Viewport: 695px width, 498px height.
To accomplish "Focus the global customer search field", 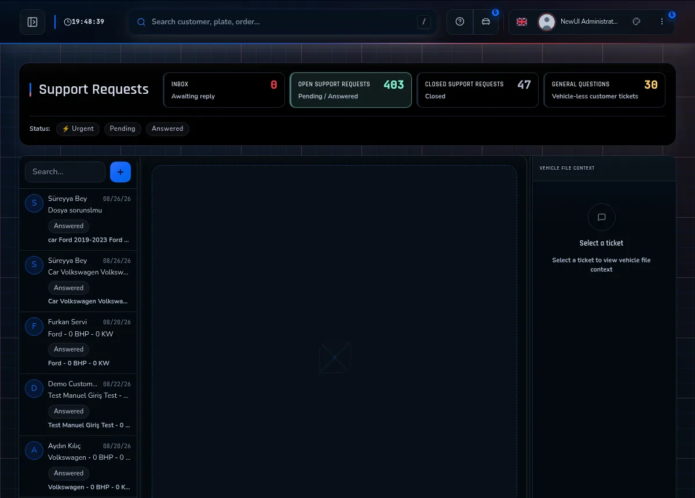I will coord(283,22).
